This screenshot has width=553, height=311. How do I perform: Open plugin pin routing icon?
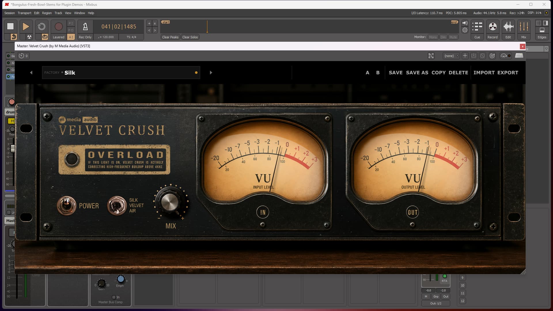pyautogui.click(x=431, y=56)
